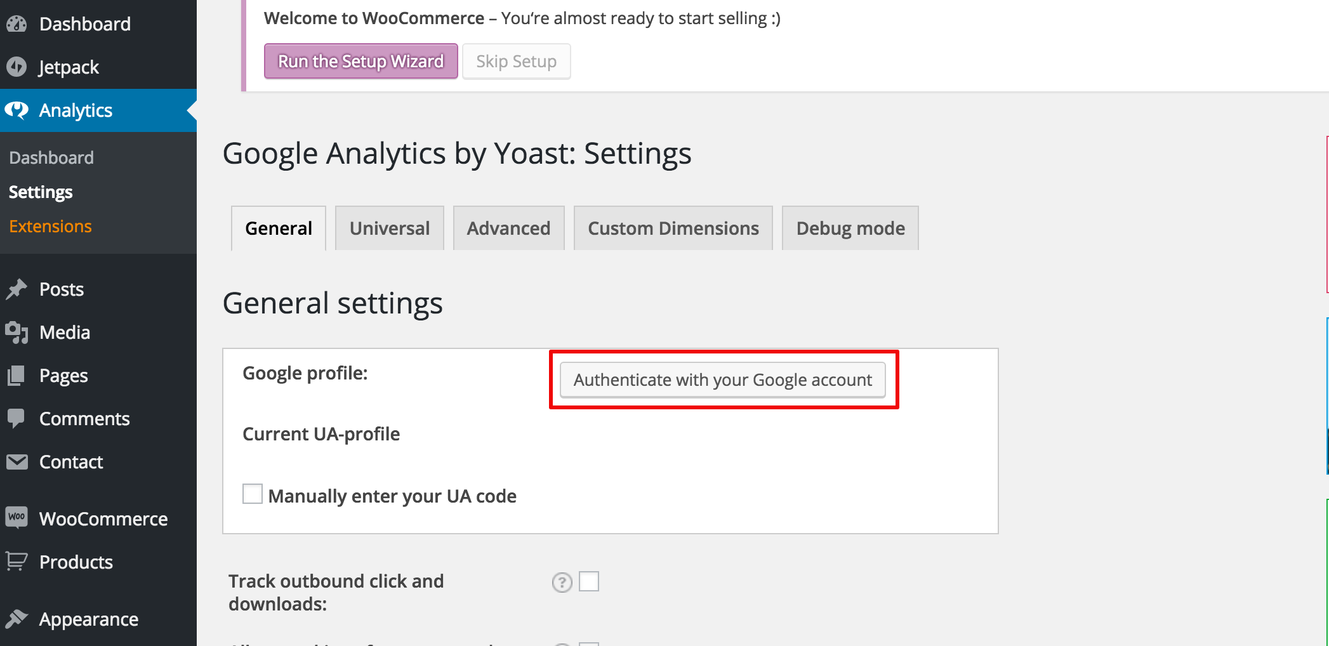The width and height of the screenshot is (1329, 646).
Task: Open Analytics Dashboard submenu item
Action: point(51,157)
